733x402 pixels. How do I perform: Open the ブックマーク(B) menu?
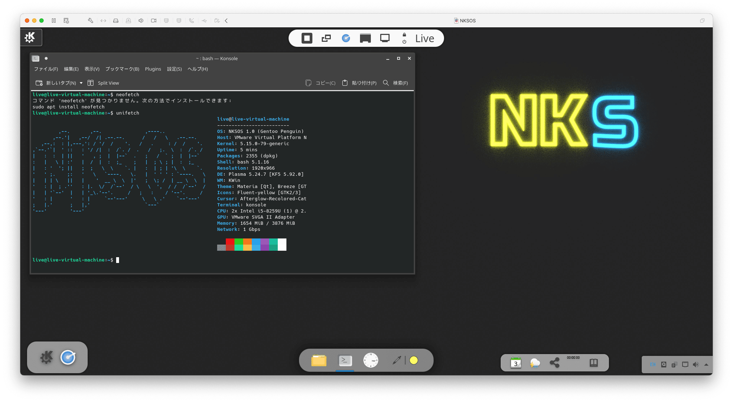point(122,69)
